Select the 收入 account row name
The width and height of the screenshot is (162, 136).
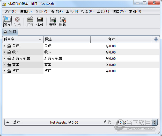16,52
